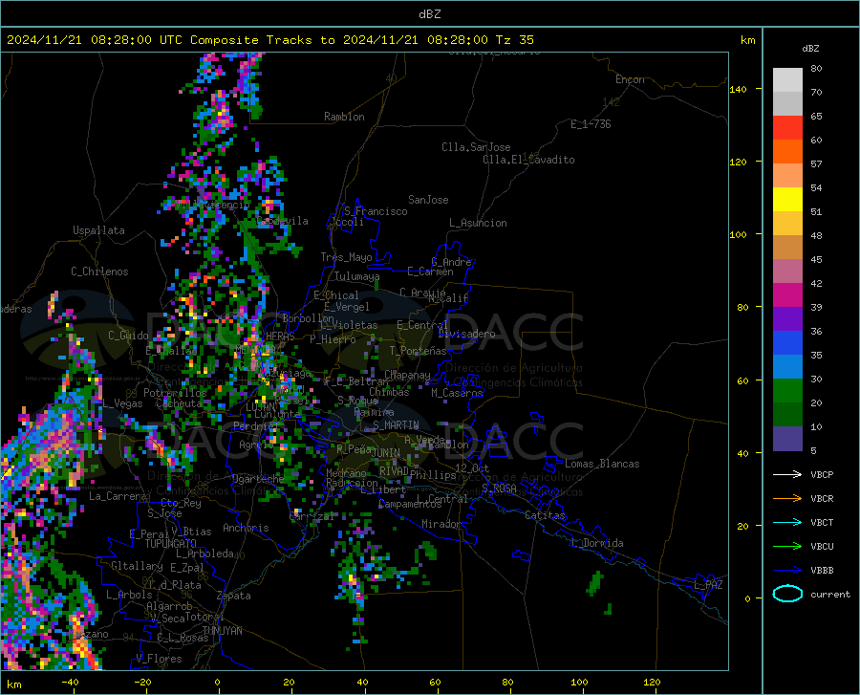Click the -40 km horizontal axis label
The width and height of the screenshot is (860, 695).
(x=70, y=683)
